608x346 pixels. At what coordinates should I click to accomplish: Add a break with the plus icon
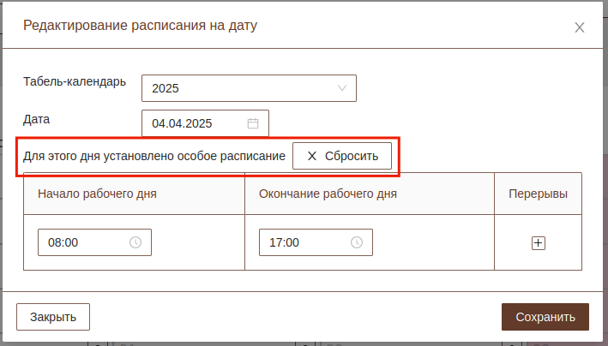pyautogui.click(x=539, y=243)
